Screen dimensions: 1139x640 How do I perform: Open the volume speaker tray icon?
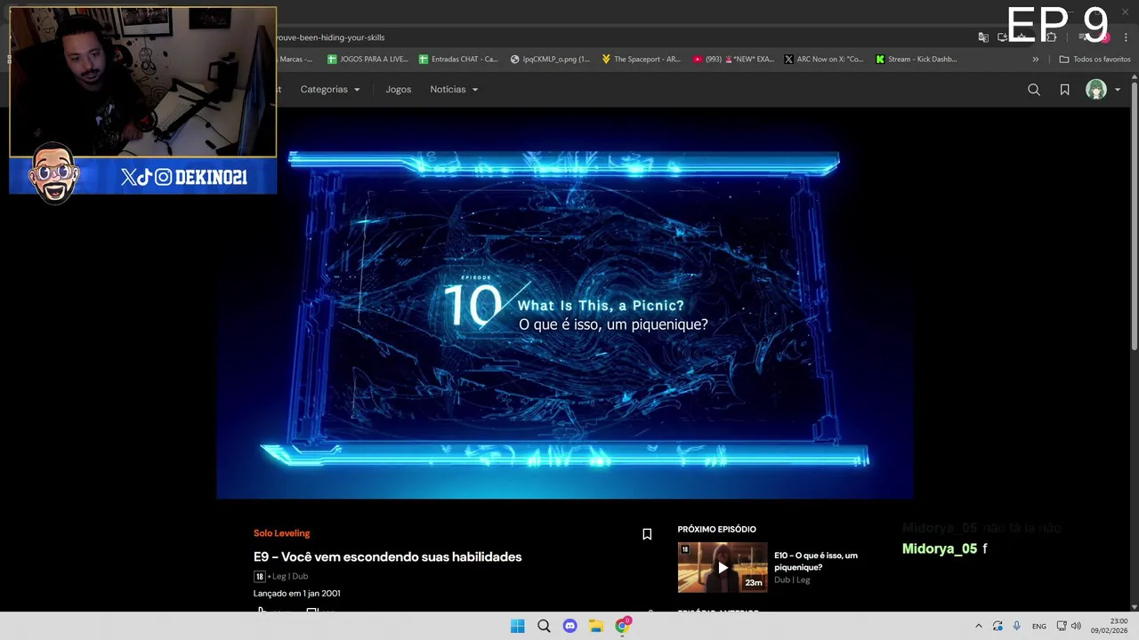1076,626
